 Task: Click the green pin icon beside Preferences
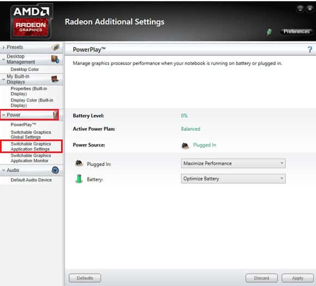(x=269, y=32)
